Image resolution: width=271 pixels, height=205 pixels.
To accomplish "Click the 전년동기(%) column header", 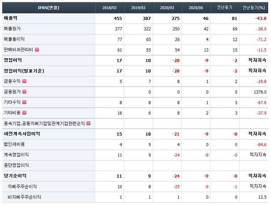I will 254,8.
